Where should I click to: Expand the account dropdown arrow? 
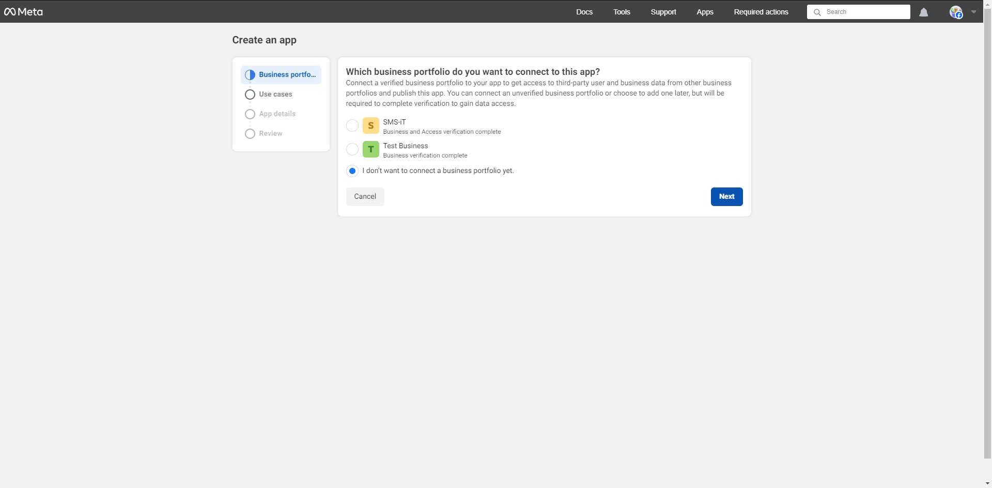(x=973, y=12)
